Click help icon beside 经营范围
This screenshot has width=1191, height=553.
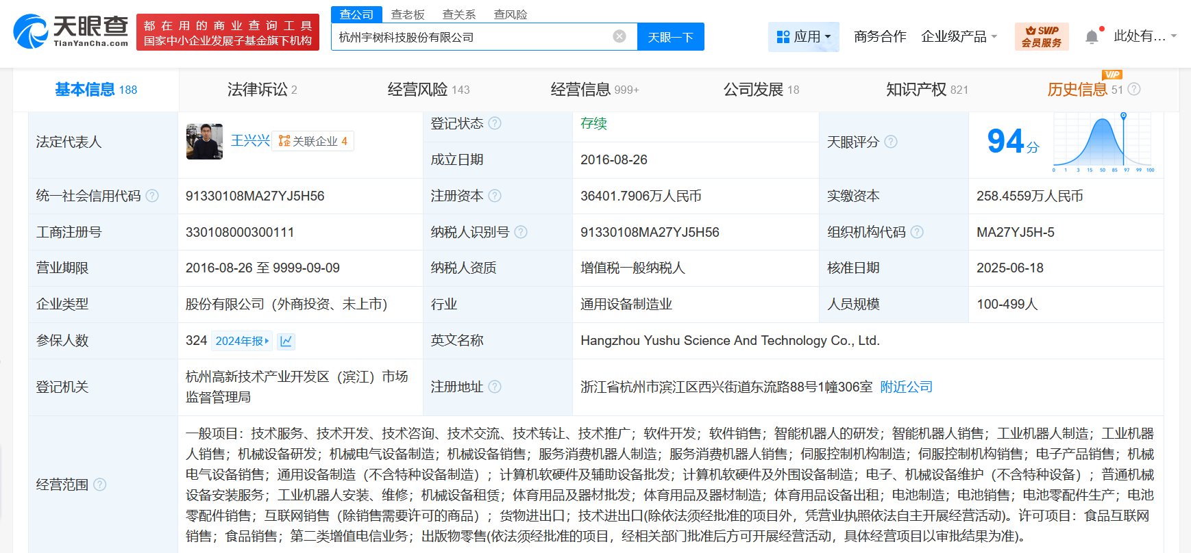[x=100, y=485]
